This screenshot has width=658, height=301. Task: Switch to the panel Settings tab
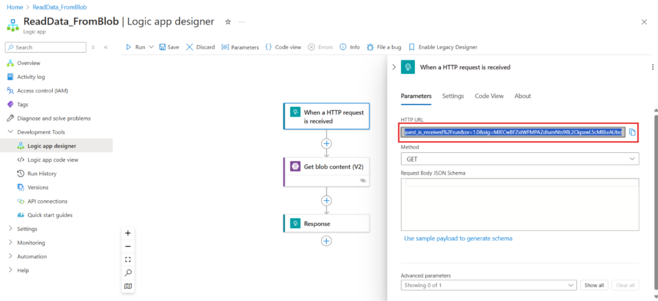tap(453, 96)
